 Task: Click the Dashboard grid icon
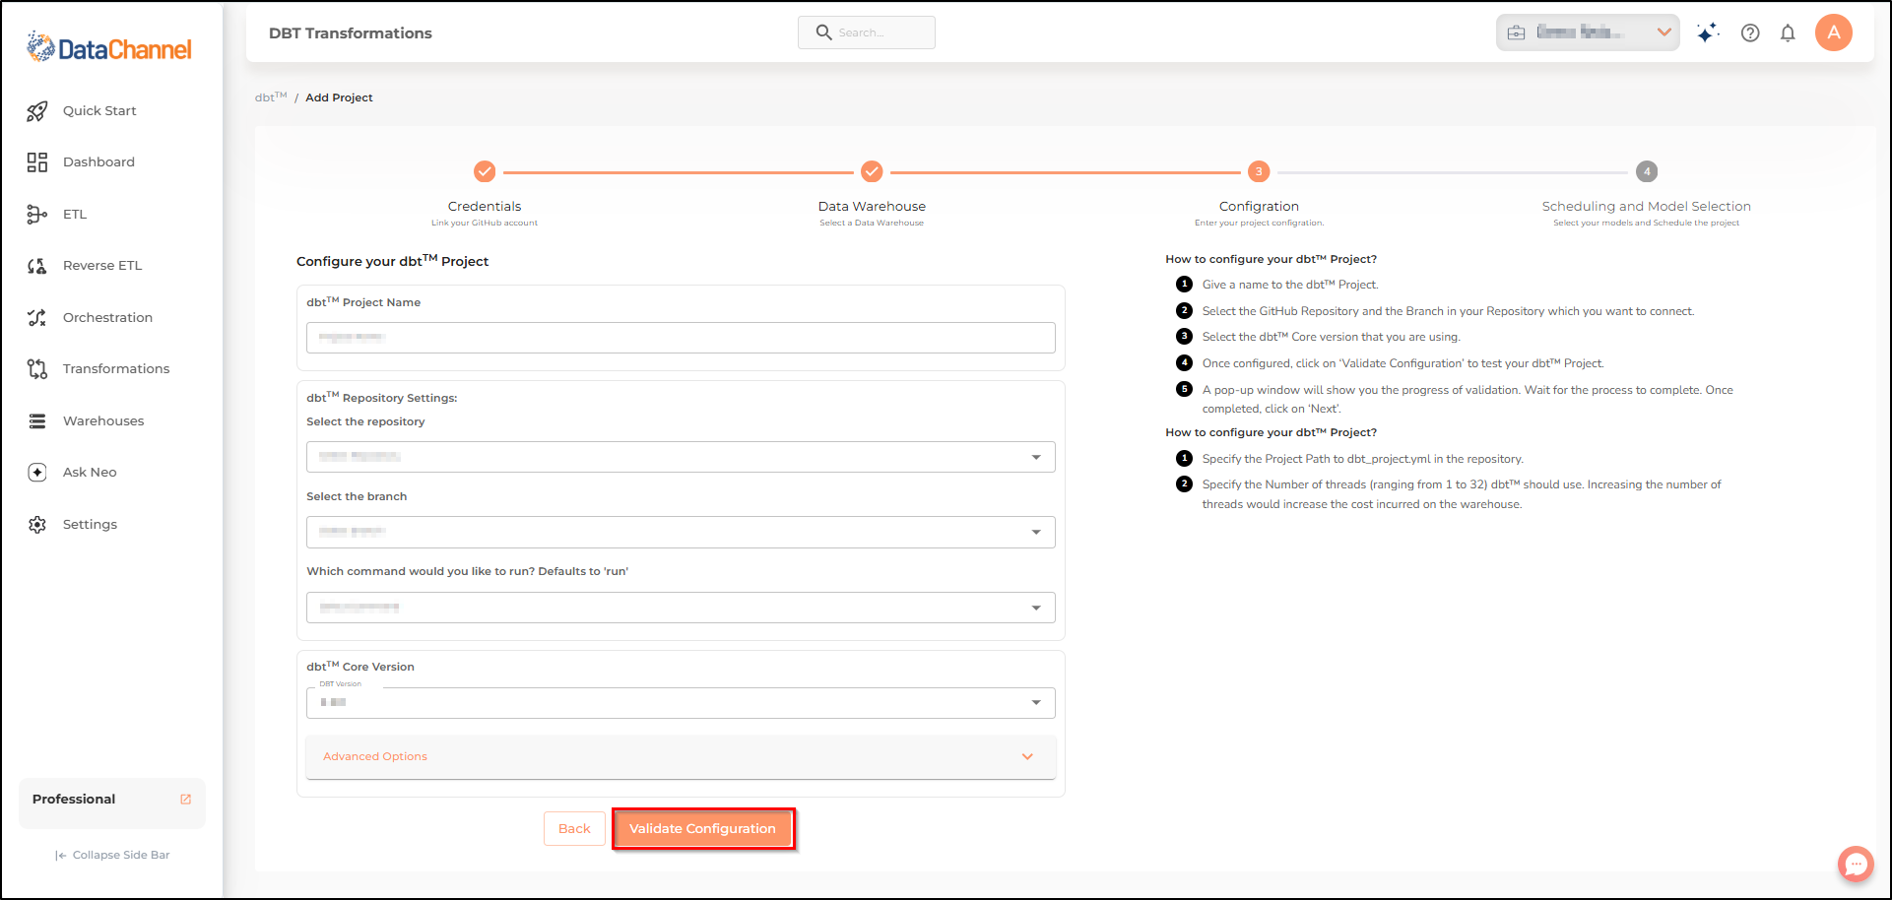37,162
